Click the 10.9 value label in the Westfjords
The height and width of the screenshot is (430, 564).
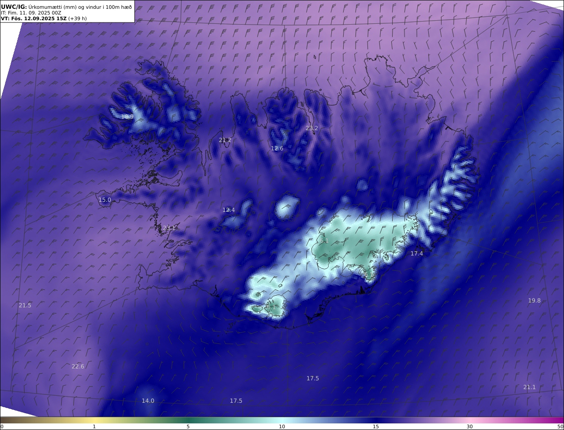click(127, 117)
